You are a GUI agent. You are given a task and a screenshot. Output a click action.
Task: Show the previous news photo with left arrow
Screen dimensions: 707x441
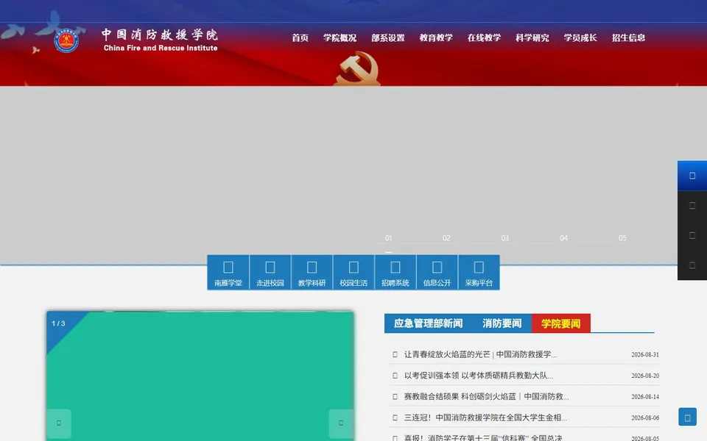pos(59,423)
